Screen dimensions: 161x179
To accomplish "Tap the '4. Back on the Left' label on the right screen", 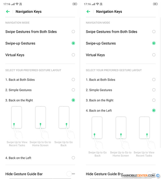I will click(99, 111).
